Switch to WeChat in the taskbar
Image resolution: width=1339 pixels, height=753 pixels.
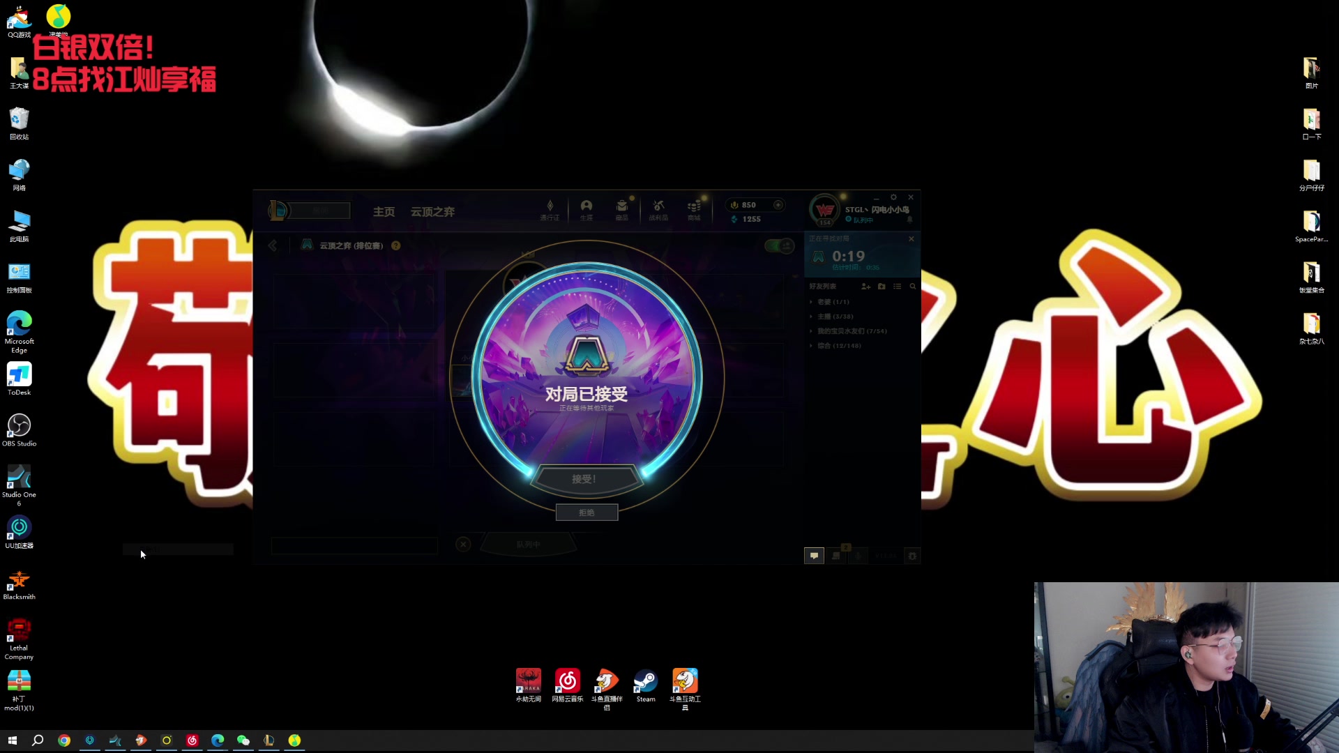(243, 740)
